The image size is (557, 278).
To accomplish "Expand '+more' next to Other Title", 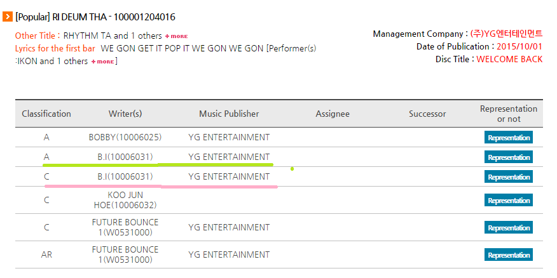I will [177, 36].
